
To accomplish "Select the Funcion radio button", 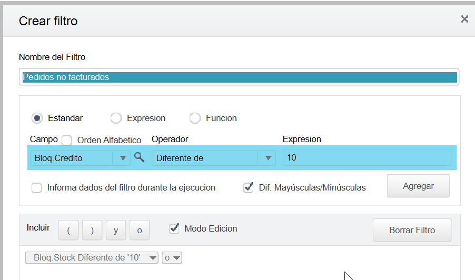I will pos(195,118).
